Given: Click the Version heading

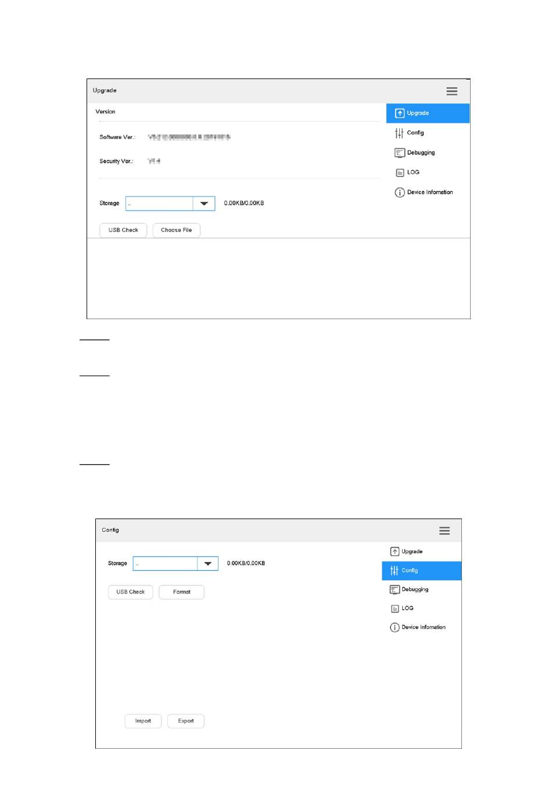Looking at the screenshot, I should [105, 112].
